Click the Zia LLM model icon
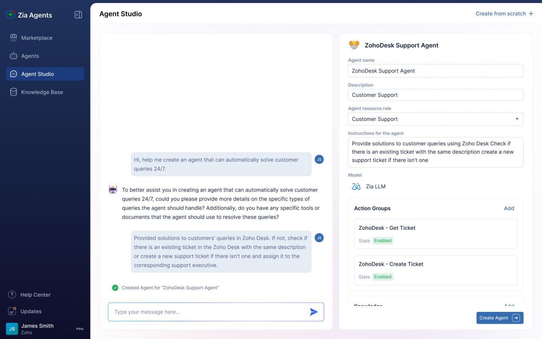The height and width of the screenshot is (339, 542). 356,186
